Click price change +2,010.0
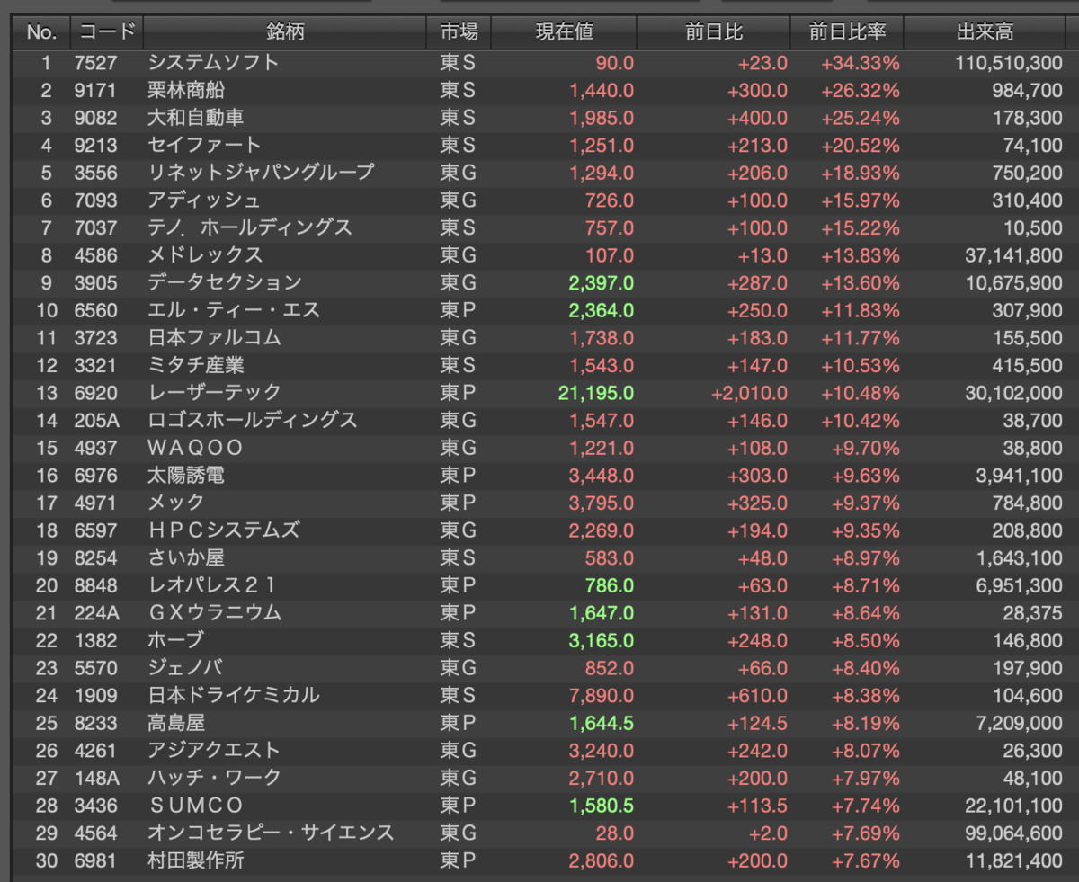Screen dimensions: 1079x882 [750, 393]
